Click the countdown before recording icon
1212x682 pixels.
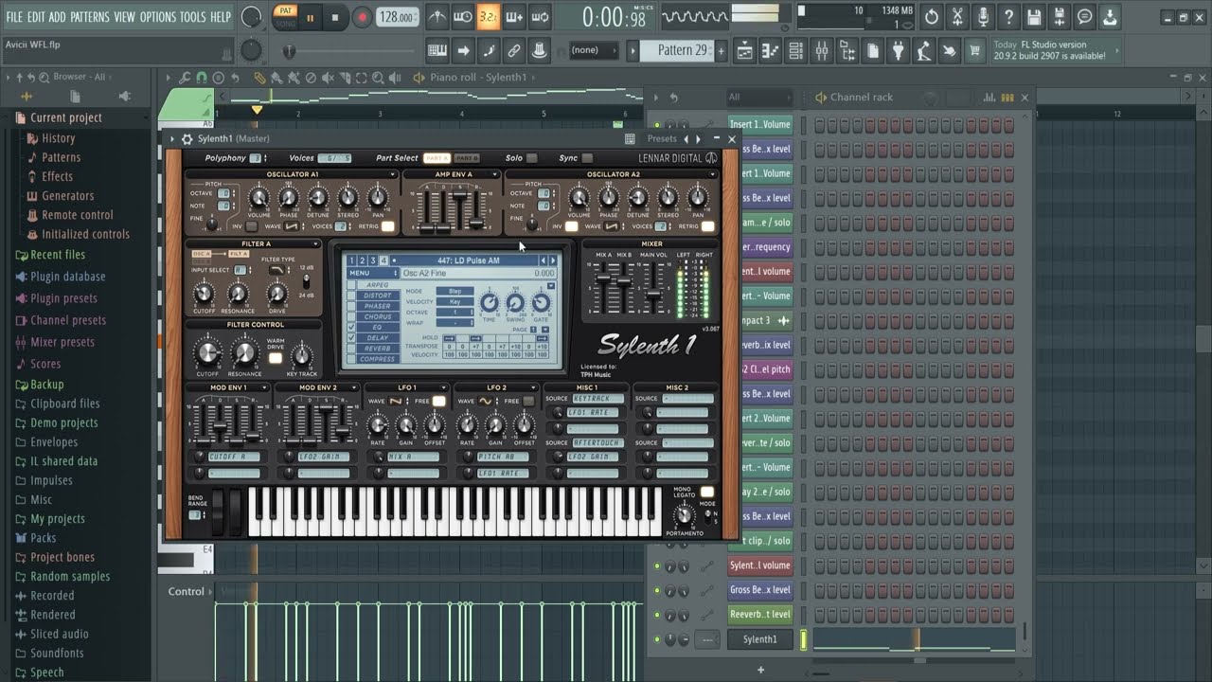[489, 17]
